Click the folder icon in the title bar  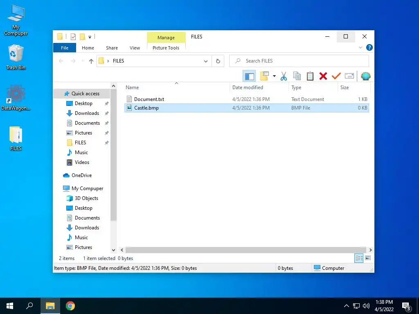coord(60,36)
